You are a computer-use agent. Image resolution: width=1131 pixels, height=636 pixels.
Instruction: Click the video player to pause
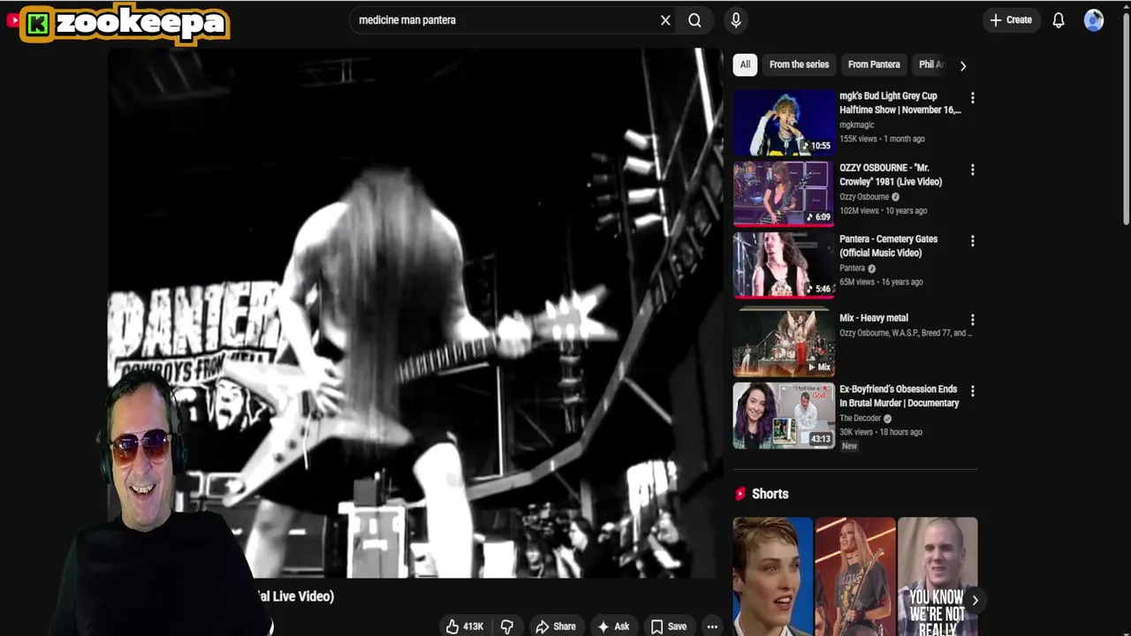(415, 313)
